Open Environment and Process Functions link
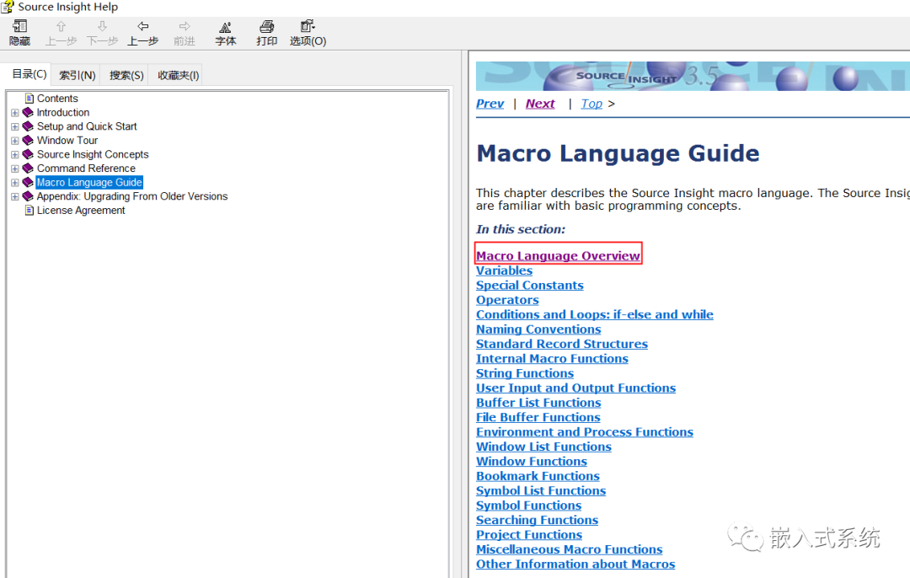The height and width of the screenshot is (578, 910). [x=585, y=431]
